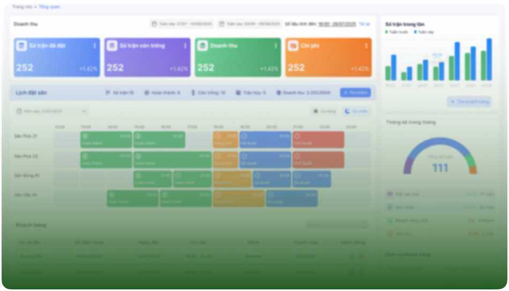Switch to the Ca chiều afternoon shift
This screenshot has height=291, width=509.
click(x=356, y=111)
